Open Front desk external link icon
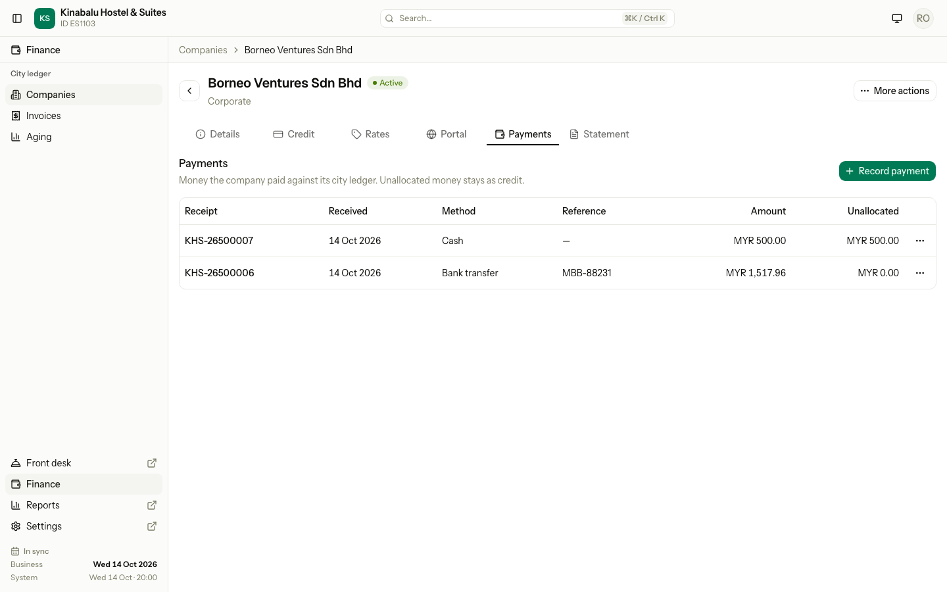 [x=152, y=463]
